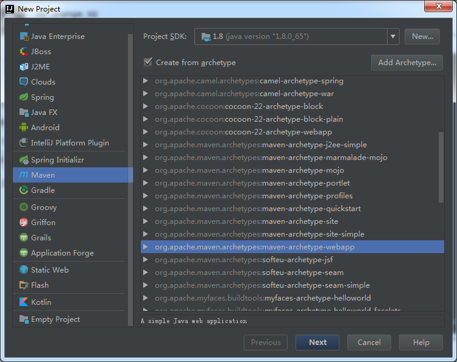The width and height of the screenshot is (457, 362).
Task: Click the SDK folder icon in combo box
Action: point(206,37)
